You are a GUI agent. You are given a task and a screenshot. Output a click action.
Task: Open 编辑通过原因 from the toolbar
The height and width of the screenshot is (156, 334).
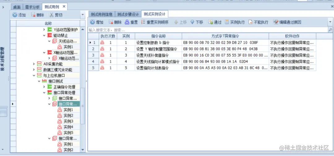287,22
